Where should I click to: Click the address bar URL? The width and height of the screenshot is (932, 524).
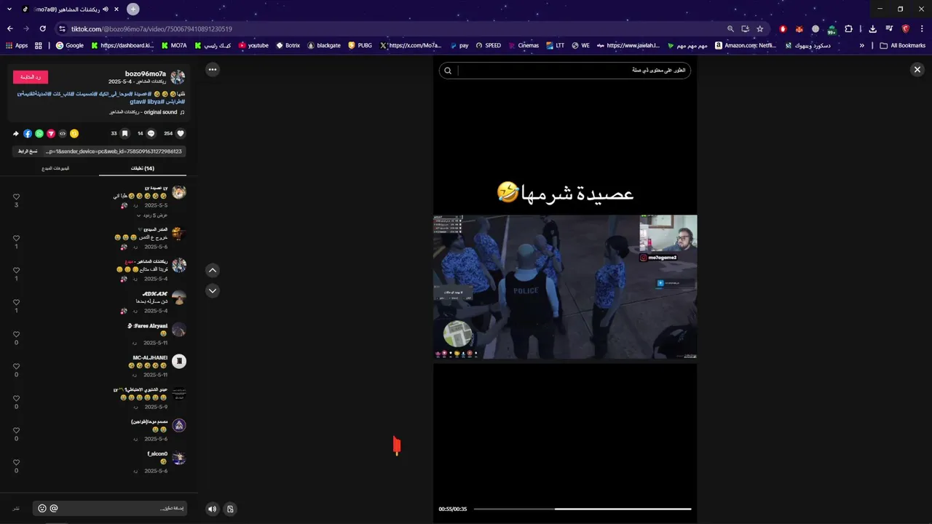pyautogui.click(x=151, y=28)
